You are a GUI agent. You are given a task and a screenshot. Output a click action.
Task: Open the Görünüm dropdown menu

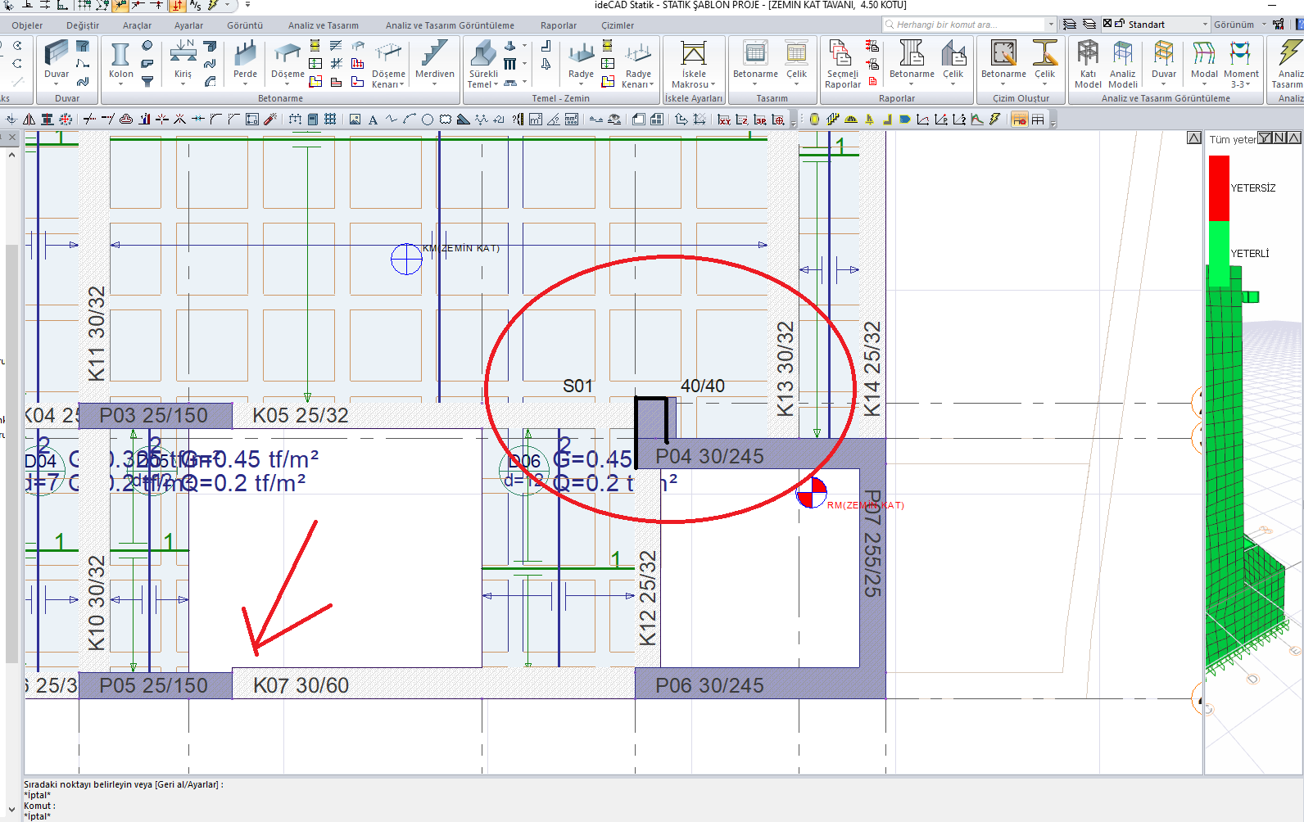(1238, 25)
